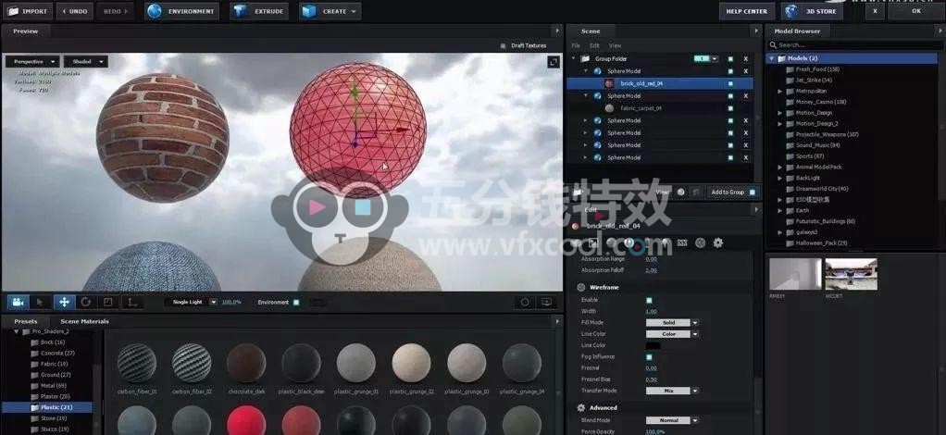Disable the Wireframe Enable checkbox
The width and height of the screenshot is (946, 435).
(649, 300)
